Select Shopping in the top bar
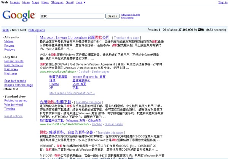The width and height of the screenshot is (228, 159). pyautogui.click(x=57, y=2)
